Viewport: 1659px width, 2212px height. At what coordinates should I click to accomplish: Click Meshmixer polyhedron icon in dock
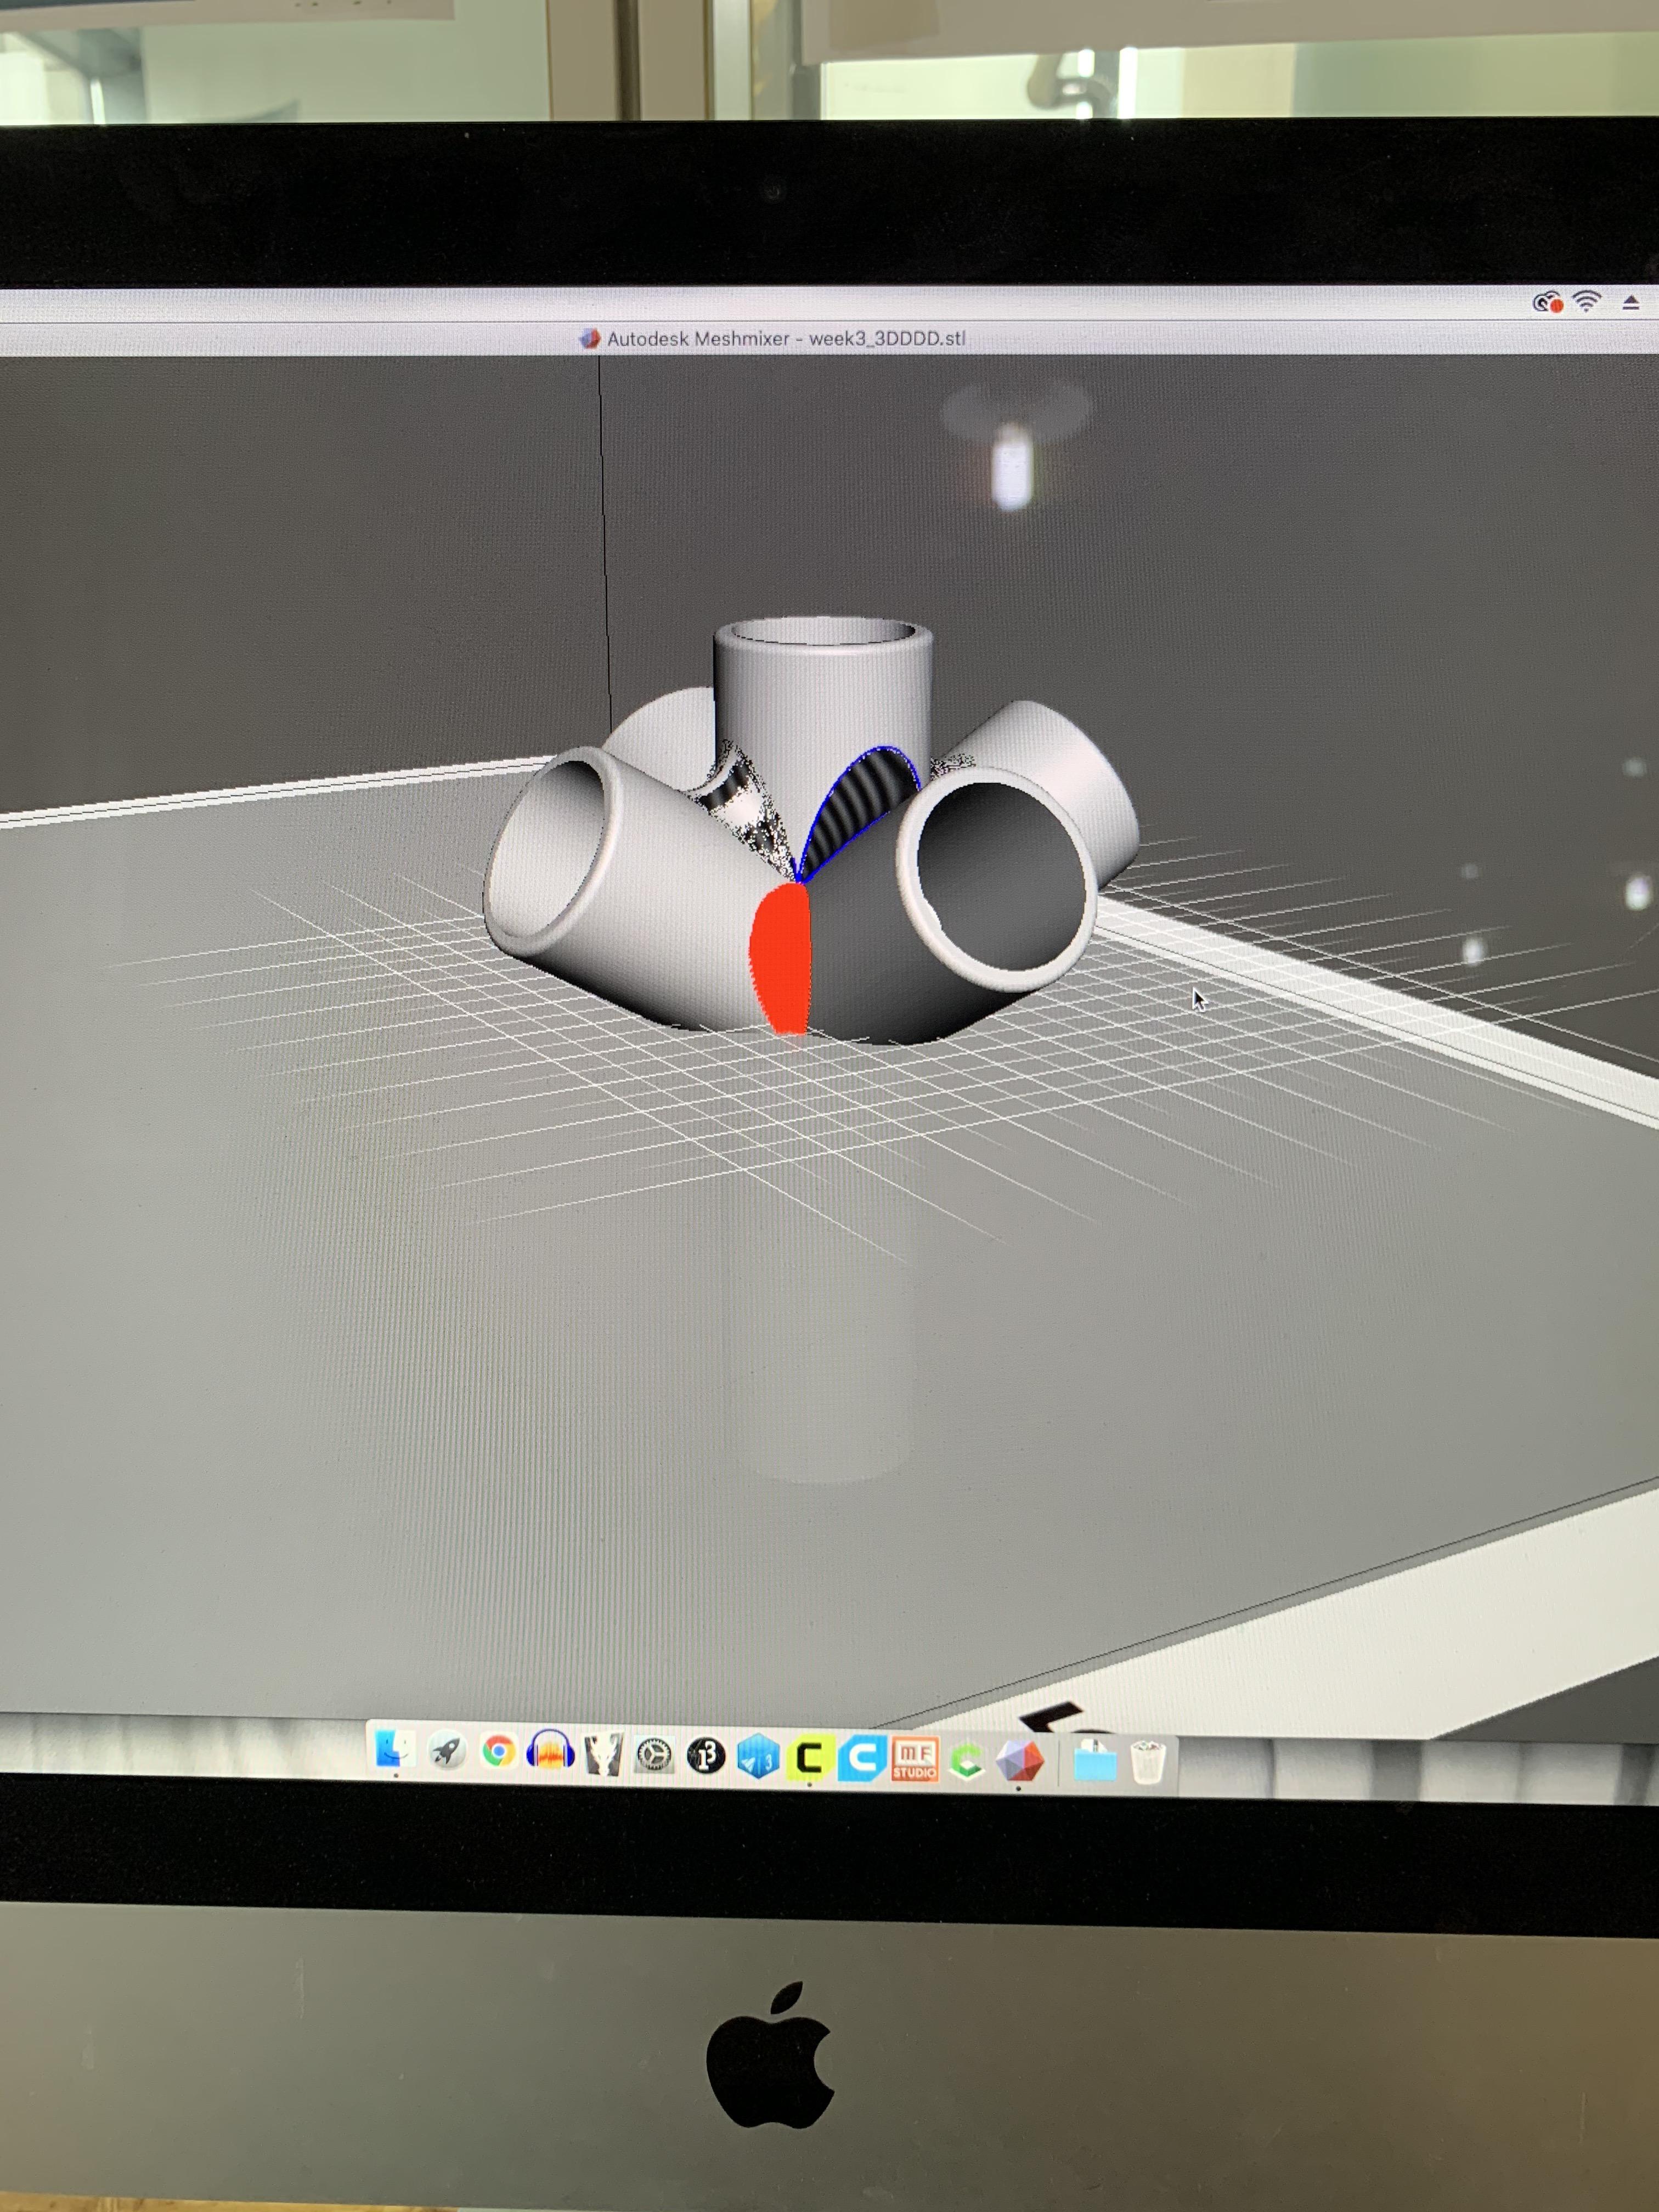click(1020, 1762)
